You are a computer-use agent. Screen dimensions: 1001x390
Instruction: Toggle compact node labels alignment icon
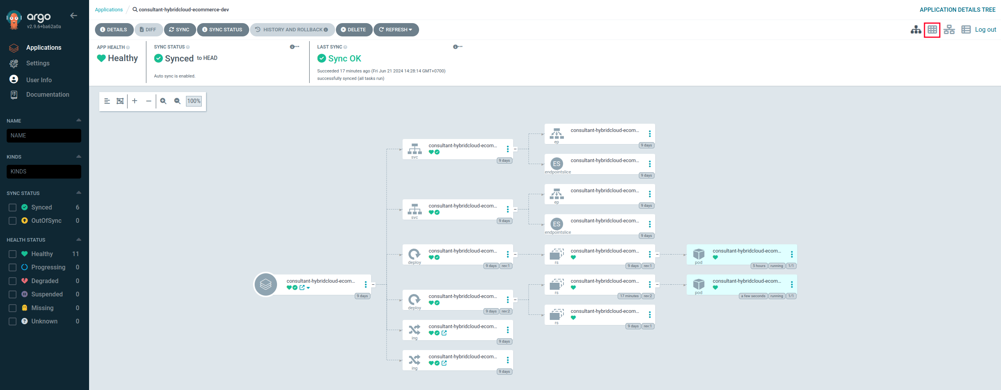(107, 101)
